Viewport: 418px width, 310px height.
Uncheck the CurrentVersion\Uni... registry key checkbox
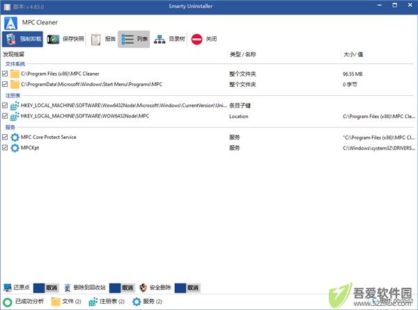click(x=5, y=105)
